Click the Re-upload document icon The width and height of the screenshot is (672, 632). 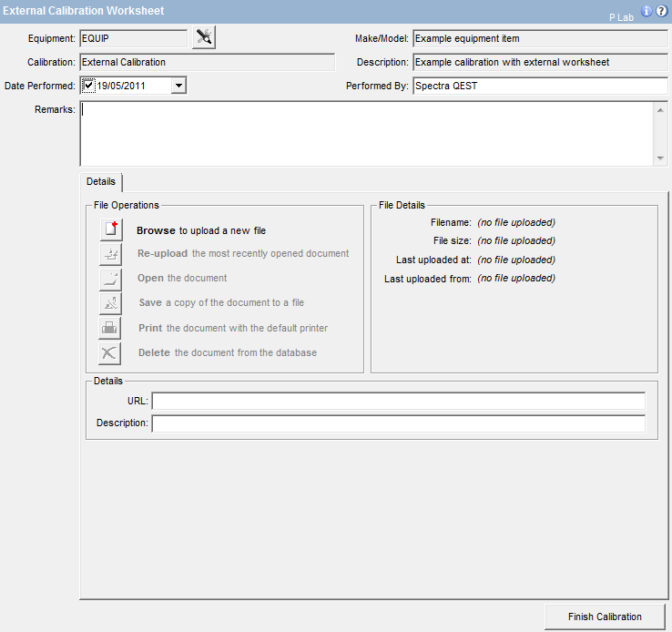point(110,254)
